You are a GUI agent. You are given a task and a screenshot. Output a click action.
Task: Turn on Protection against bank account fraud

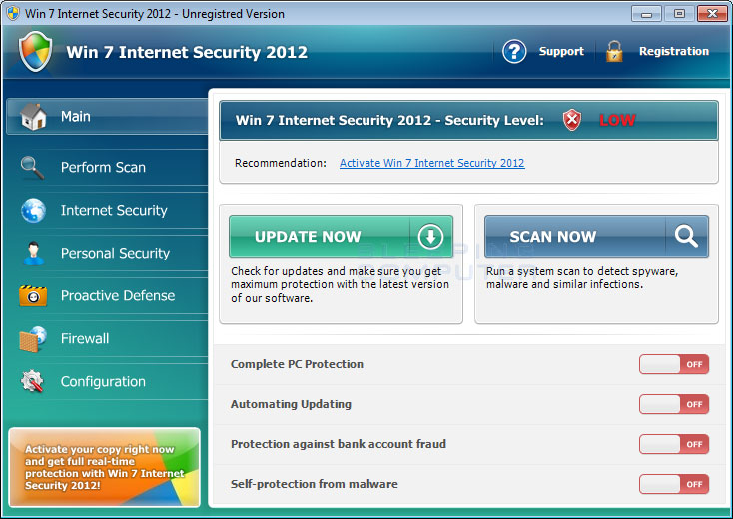click(x=674, y=444)
